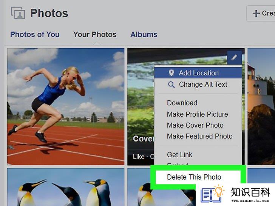Open the Your Photos tab
Viewport: 275px width, 206px height.
[x=95, y=34]
